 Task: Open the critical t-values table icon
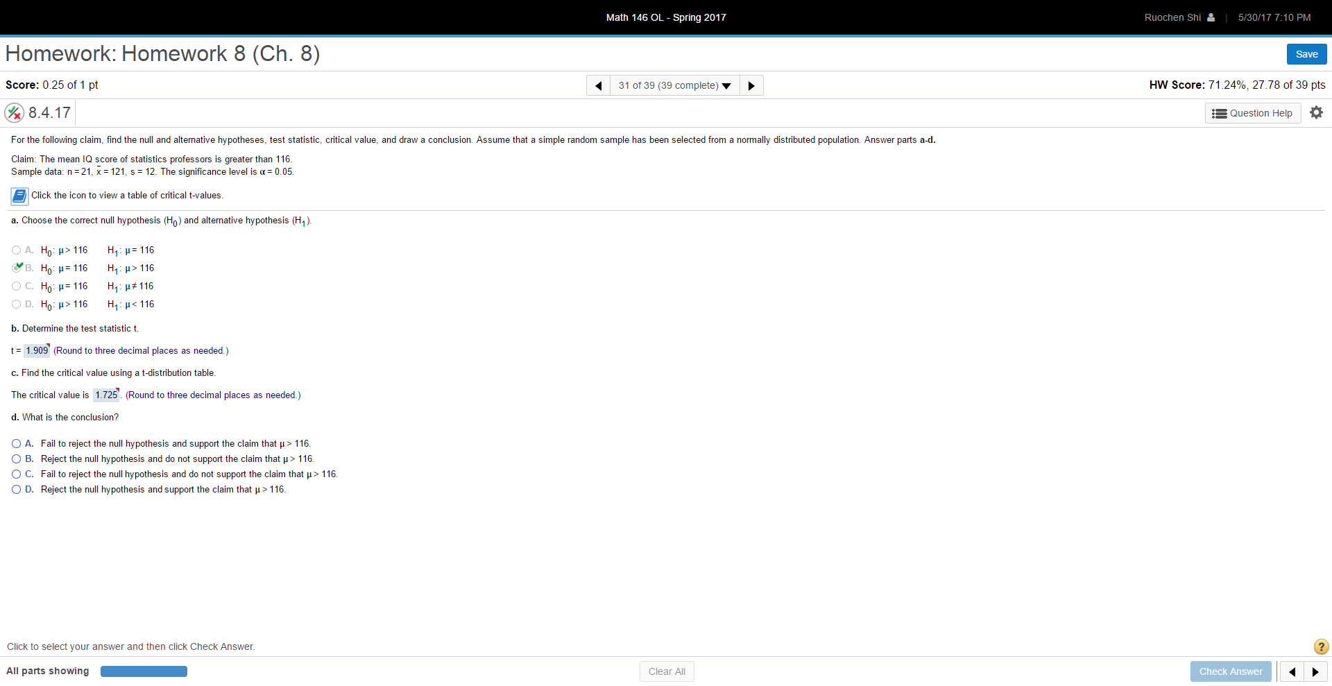19,196
